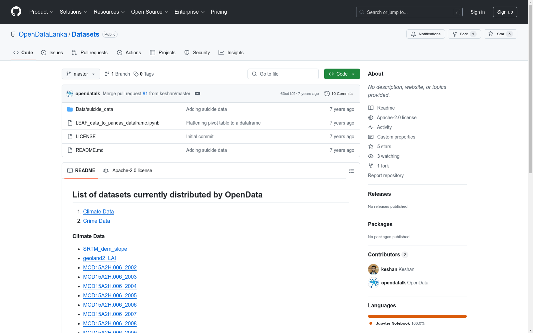The height and width of the screenshot is (333, 533).
Task: Open opendatalk's contributor avatar
Action: pos(373,283)
